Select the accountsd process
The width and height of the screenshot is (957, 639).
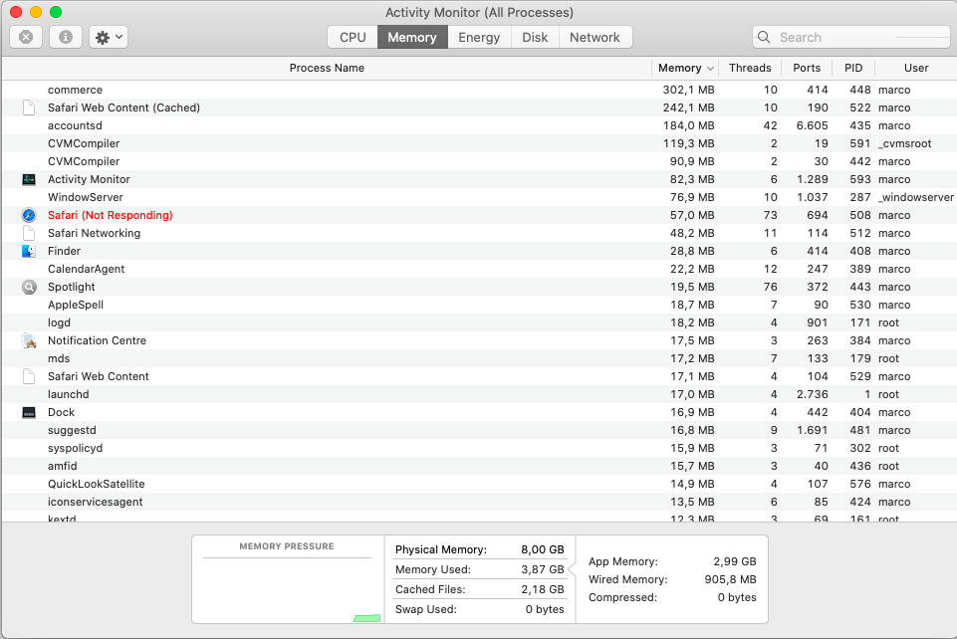pyautogui.click(x=478, y=125)
